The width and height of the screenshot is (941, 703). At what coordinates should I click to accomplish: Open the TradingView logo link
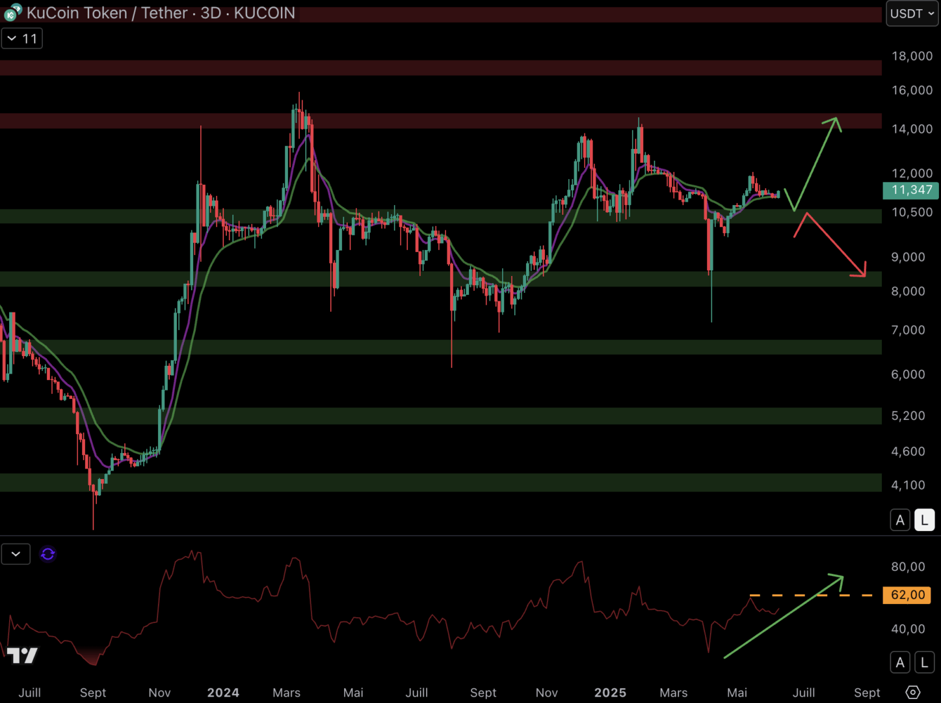[22, 655]
